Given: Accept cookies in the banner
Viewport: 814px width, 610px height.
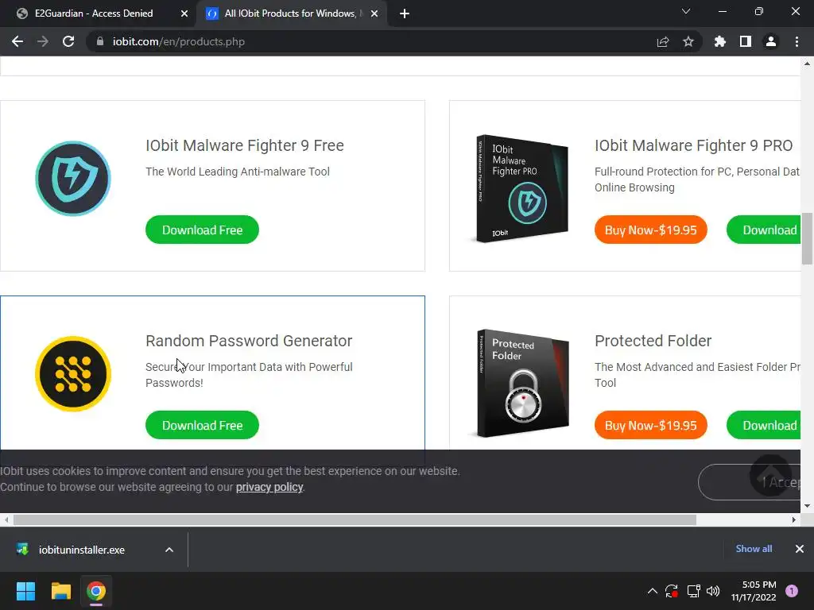Looking at the screenshot, I should coord(750,482).
